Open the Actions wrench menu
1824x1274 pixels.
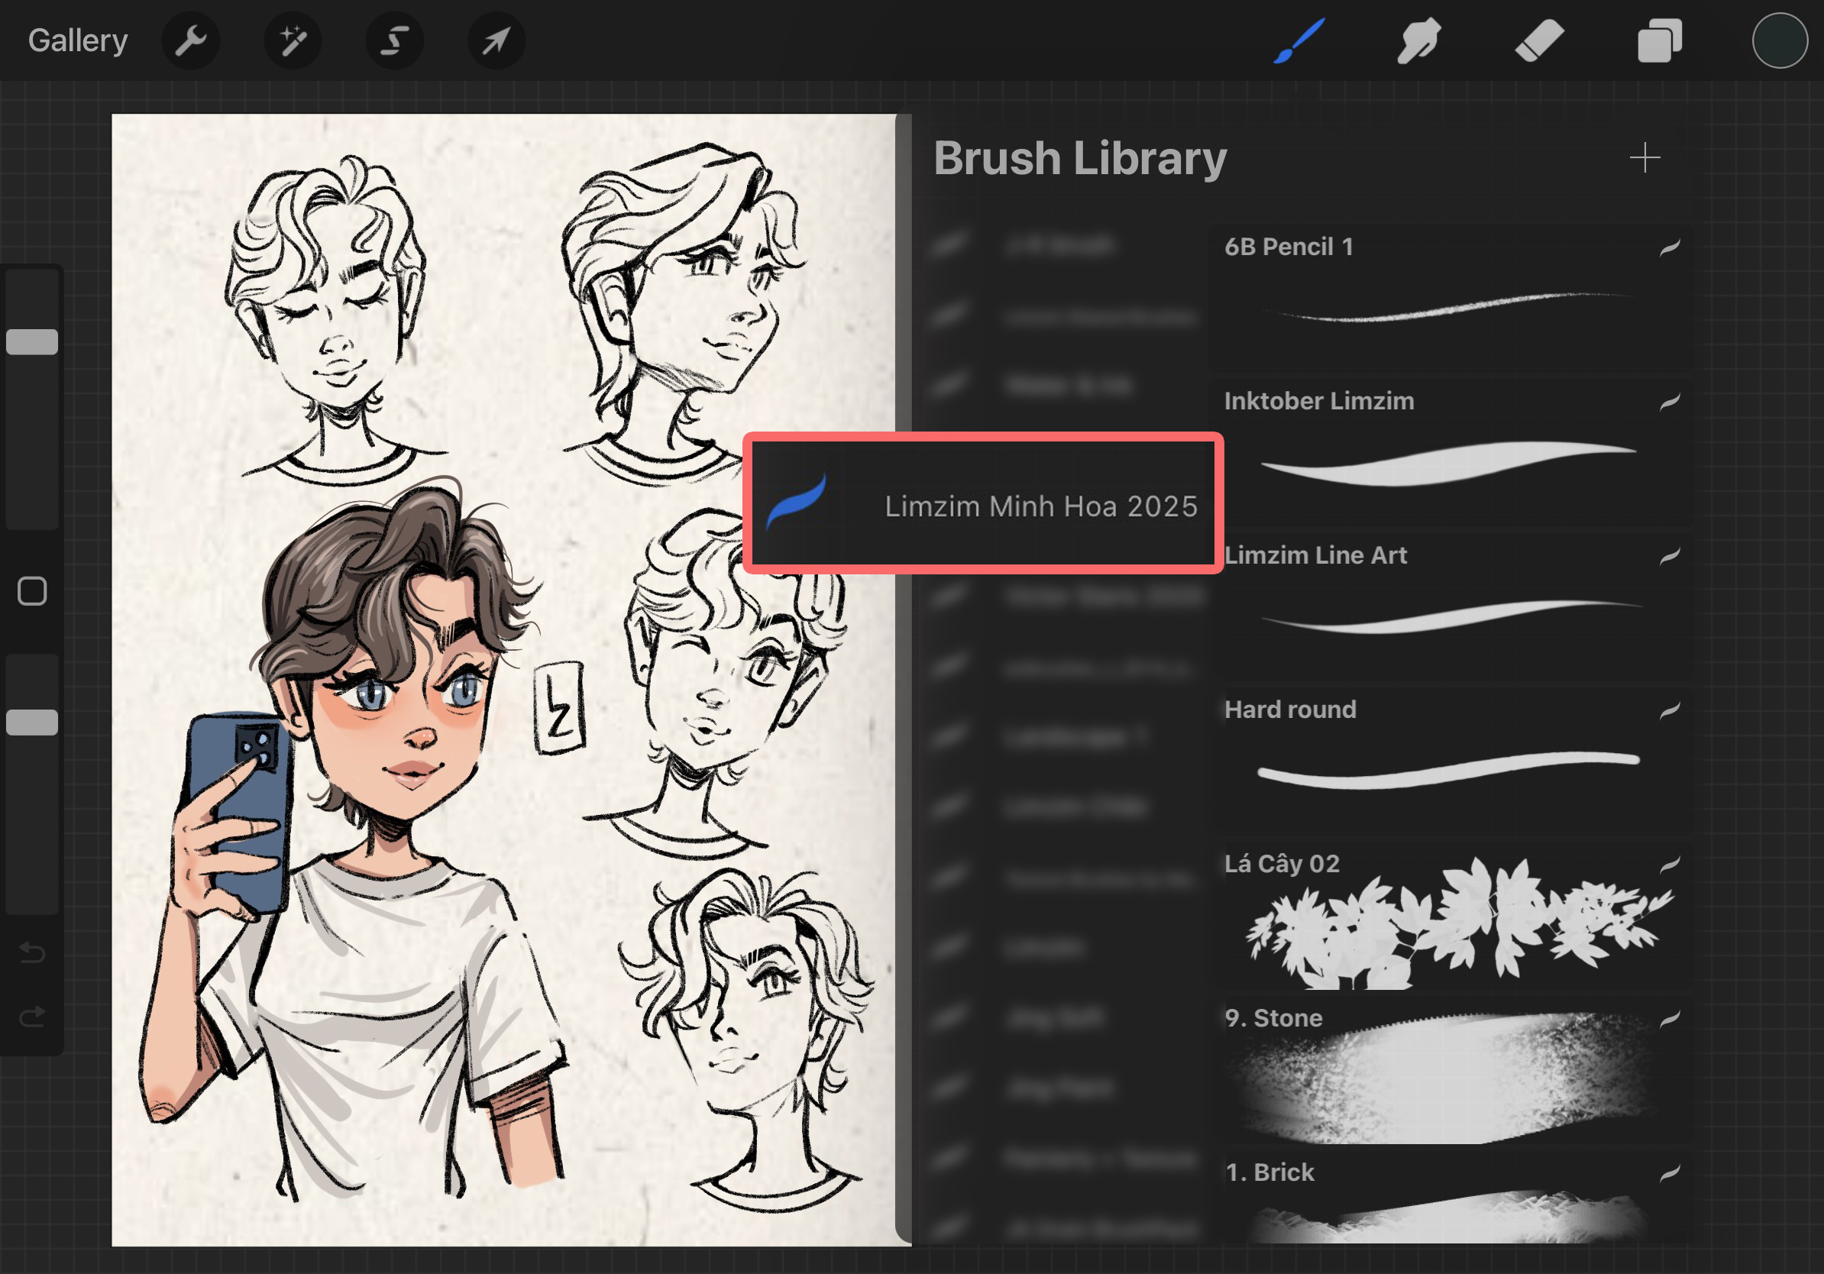click(x=191, y=40)
